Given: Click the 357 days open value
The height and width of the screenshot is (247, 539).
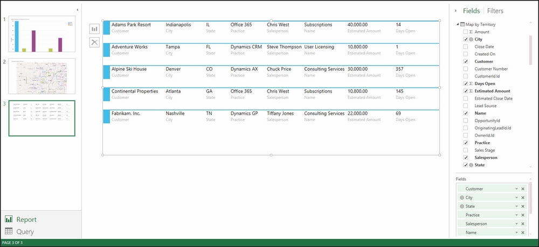Looking at the screenshot, I should [399, 69].
